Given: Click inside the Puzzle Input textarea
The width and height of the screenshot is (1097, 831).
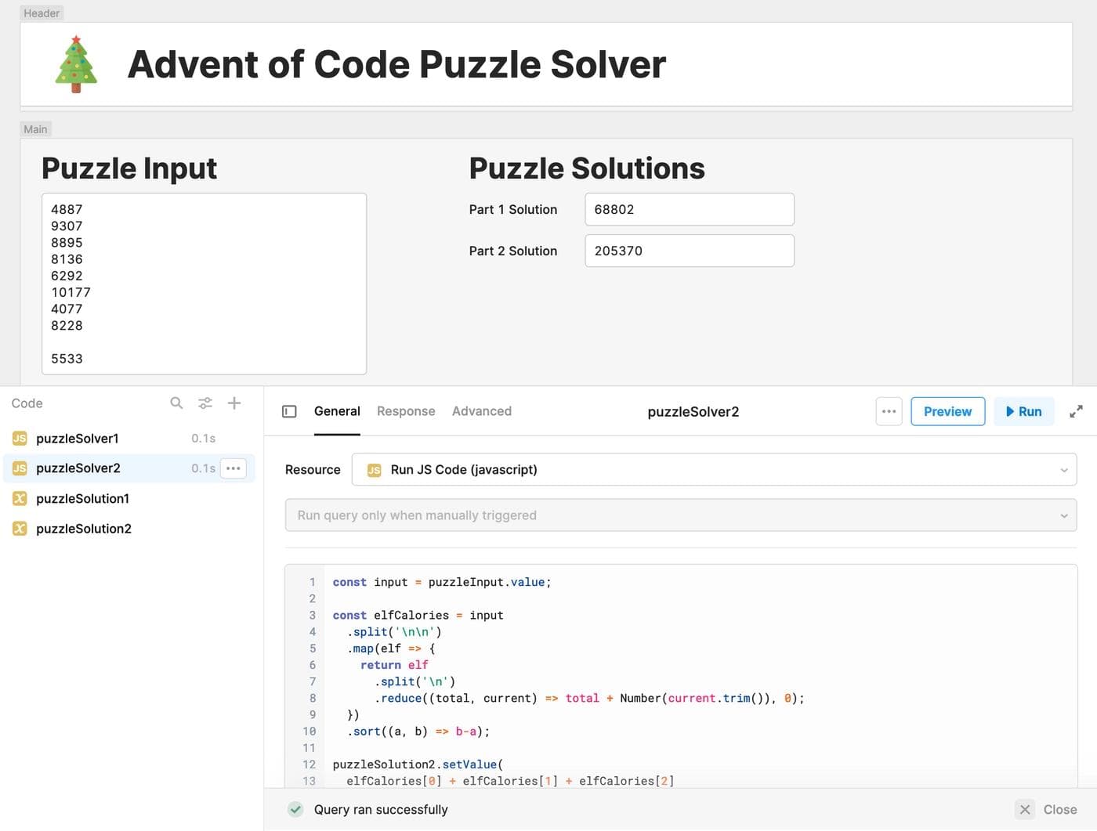Looking at the screenshot, I should [x=204, y=282].
